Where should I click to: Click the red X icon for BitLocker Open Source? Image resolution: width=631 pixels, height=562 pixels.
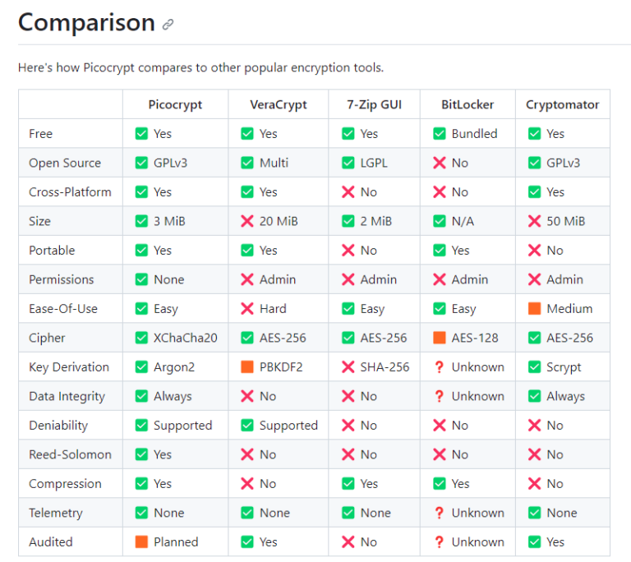[439, 163]
